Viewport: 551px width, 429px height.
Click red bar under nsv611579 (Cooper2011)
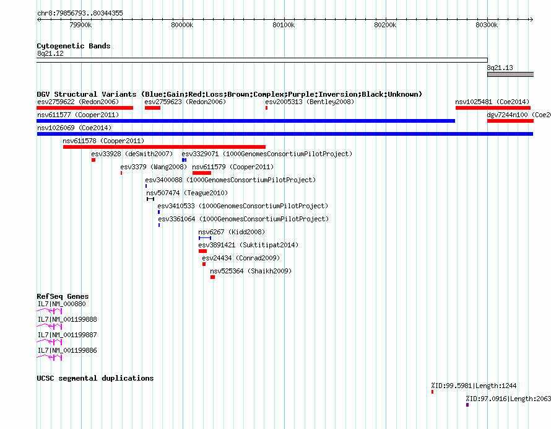(202, 173)
